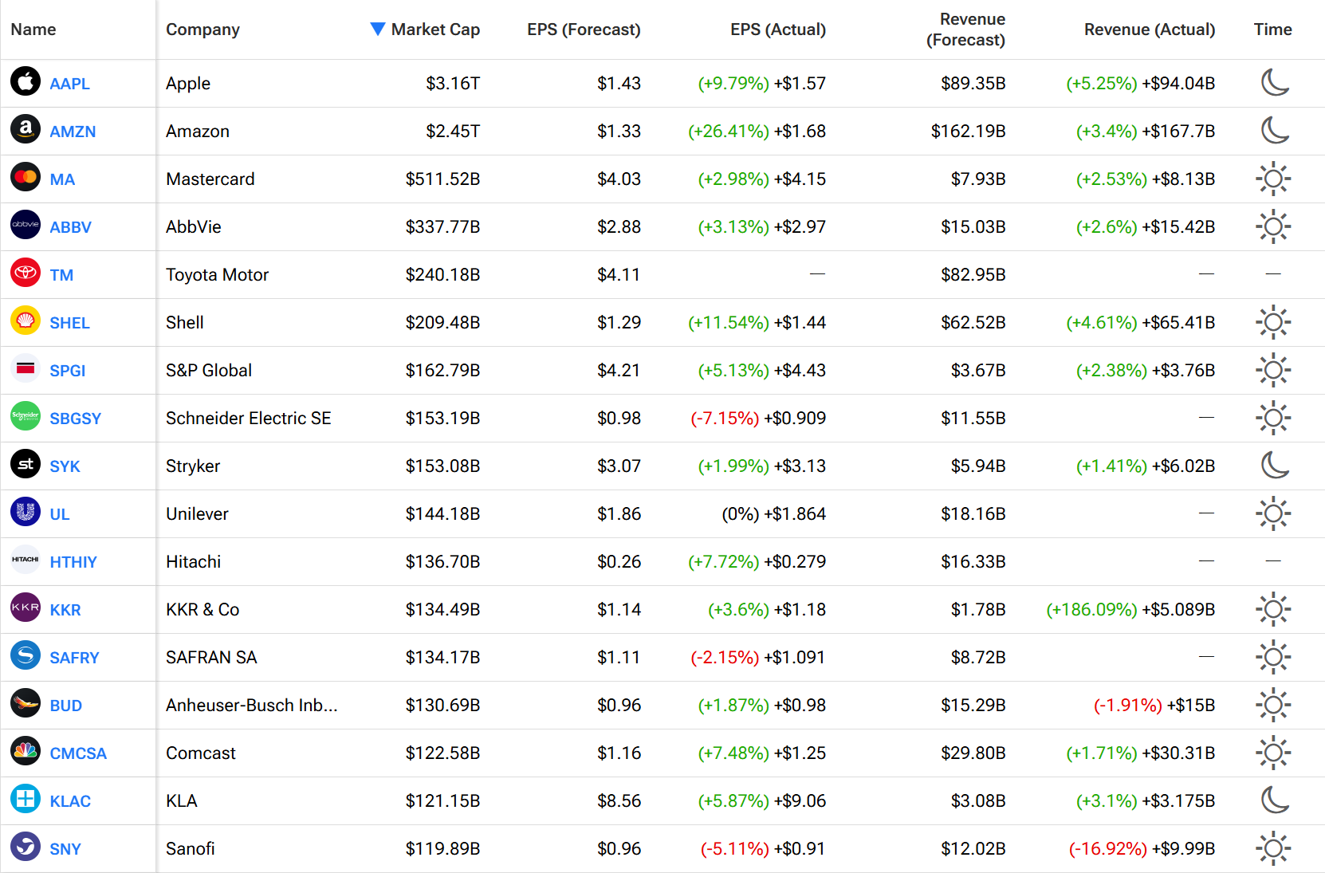Click the AbbVie logo icon
1325x873 pixels.
(26, 225)
